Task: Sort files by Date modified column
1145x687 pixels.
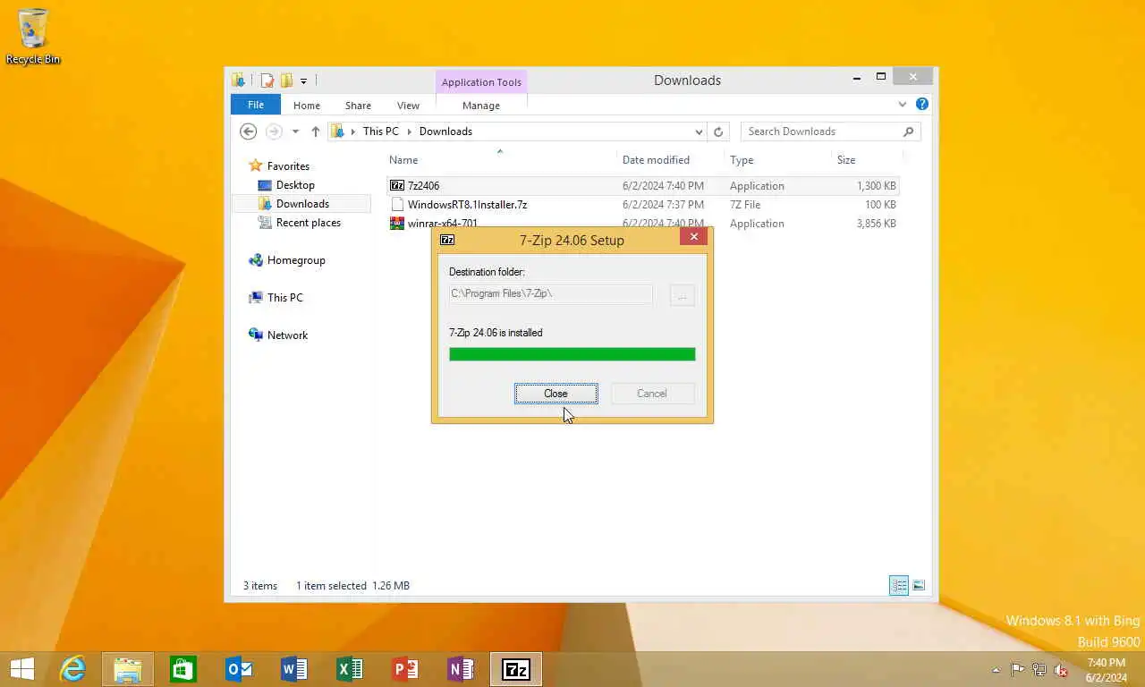Action: (656, 160)
